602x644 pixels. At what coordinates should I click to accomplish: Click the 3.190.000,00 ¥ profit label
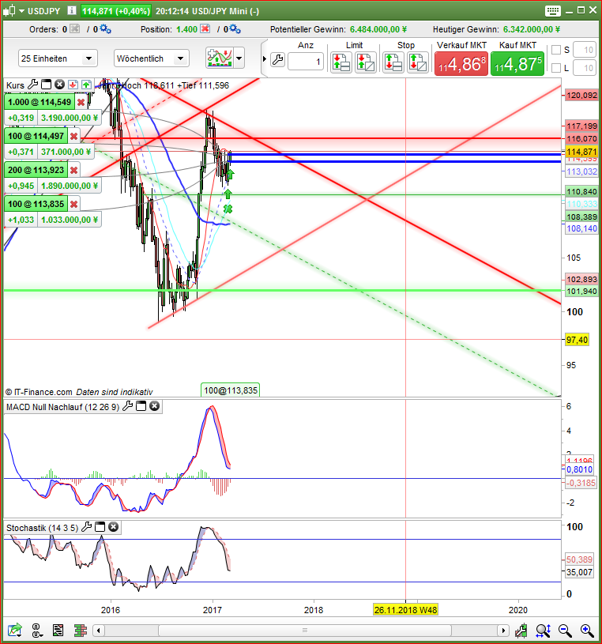coord(70,118)
